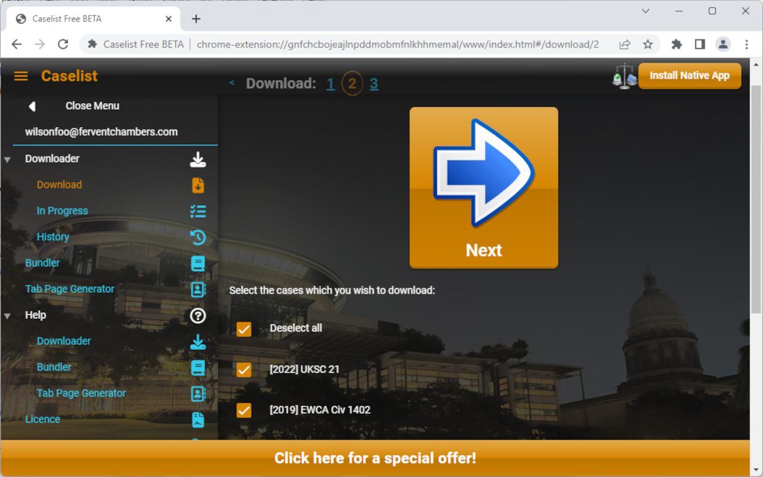Open the tab search dropdown chevron

(x=646, y=11)
